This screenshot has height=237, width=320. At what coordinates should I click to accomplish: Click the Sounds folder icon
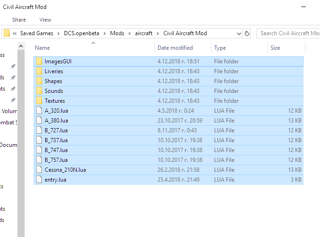click(x=39, y=91)
